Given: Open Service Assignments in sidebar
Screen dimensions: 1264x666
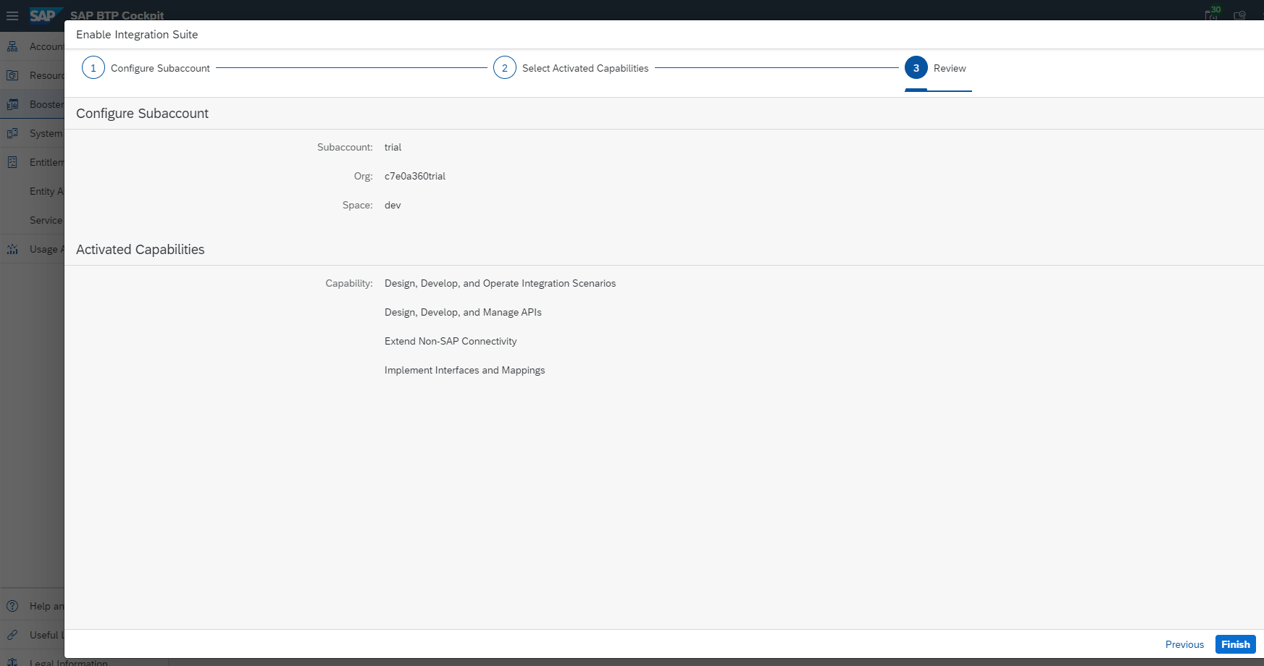Looking at the screenshot, I should pos(46,220).
